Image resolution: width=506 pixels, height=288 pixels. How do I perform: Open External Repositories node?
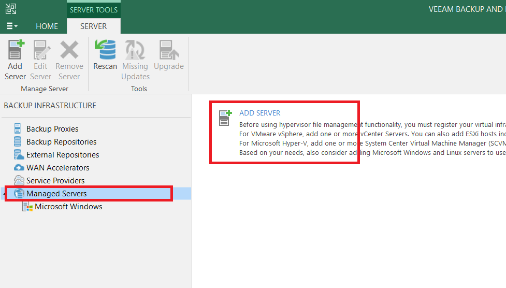tap(63, 155)
